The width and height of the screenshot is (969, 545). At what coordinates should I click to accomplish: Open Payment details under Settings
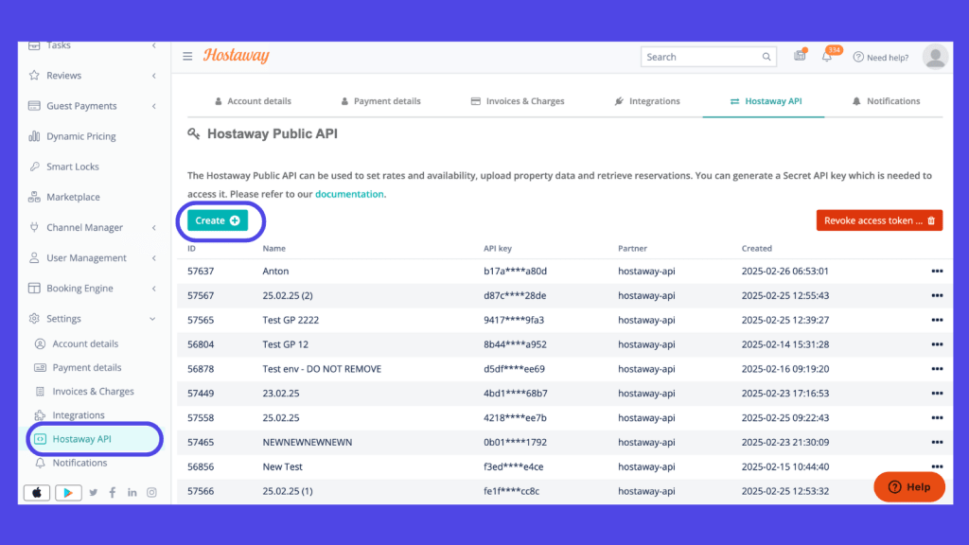point(86,368)
